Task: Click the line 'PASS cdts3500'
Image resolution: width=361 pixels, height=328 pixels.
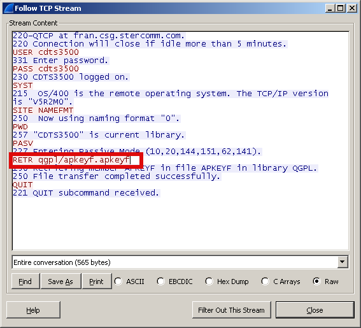Action: (x=46, y=69)
